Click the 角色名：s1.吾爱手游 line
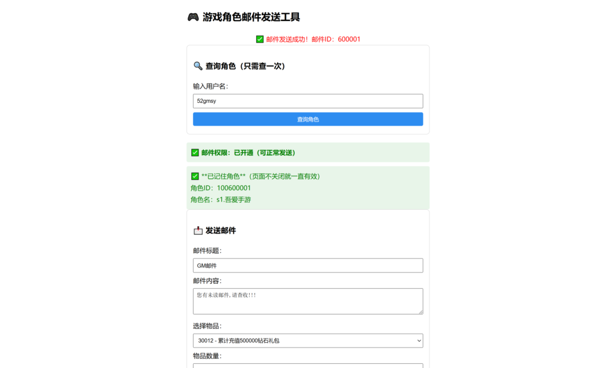 click(221, 200)
